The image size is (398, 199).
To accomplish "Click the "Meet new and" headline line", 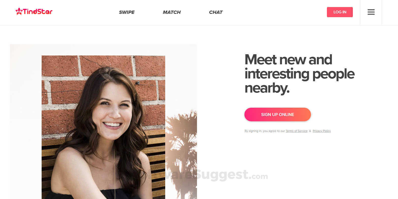I will pos(288,60).
